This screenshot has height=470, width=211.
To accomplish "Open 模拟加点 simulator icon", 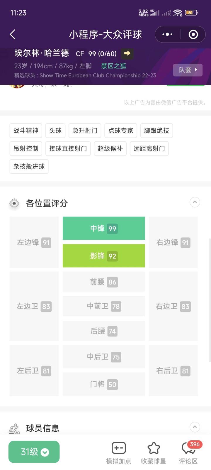I will tap(119, 448).
